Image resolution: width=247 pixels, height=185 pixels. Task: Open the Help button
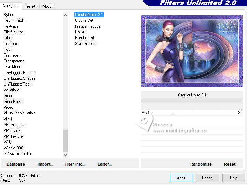point(234,178)
